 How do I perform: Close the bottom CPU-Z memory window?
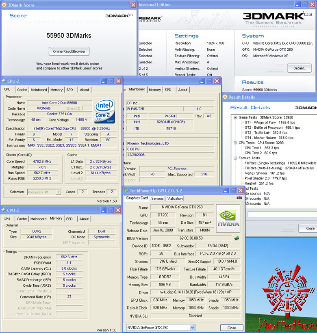[x=118, y=210]
